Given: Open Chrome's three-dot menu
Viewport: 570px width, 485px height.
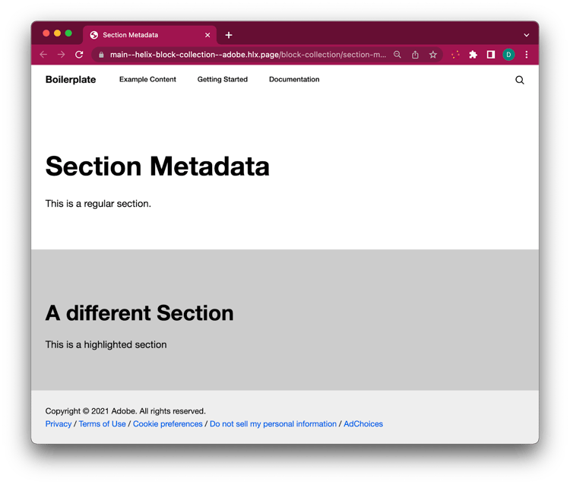Looking at the screenshot, I should click(x=527, y=55).
